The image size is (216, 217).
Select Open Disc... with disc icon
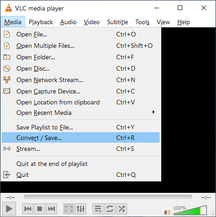coord(81,68)
